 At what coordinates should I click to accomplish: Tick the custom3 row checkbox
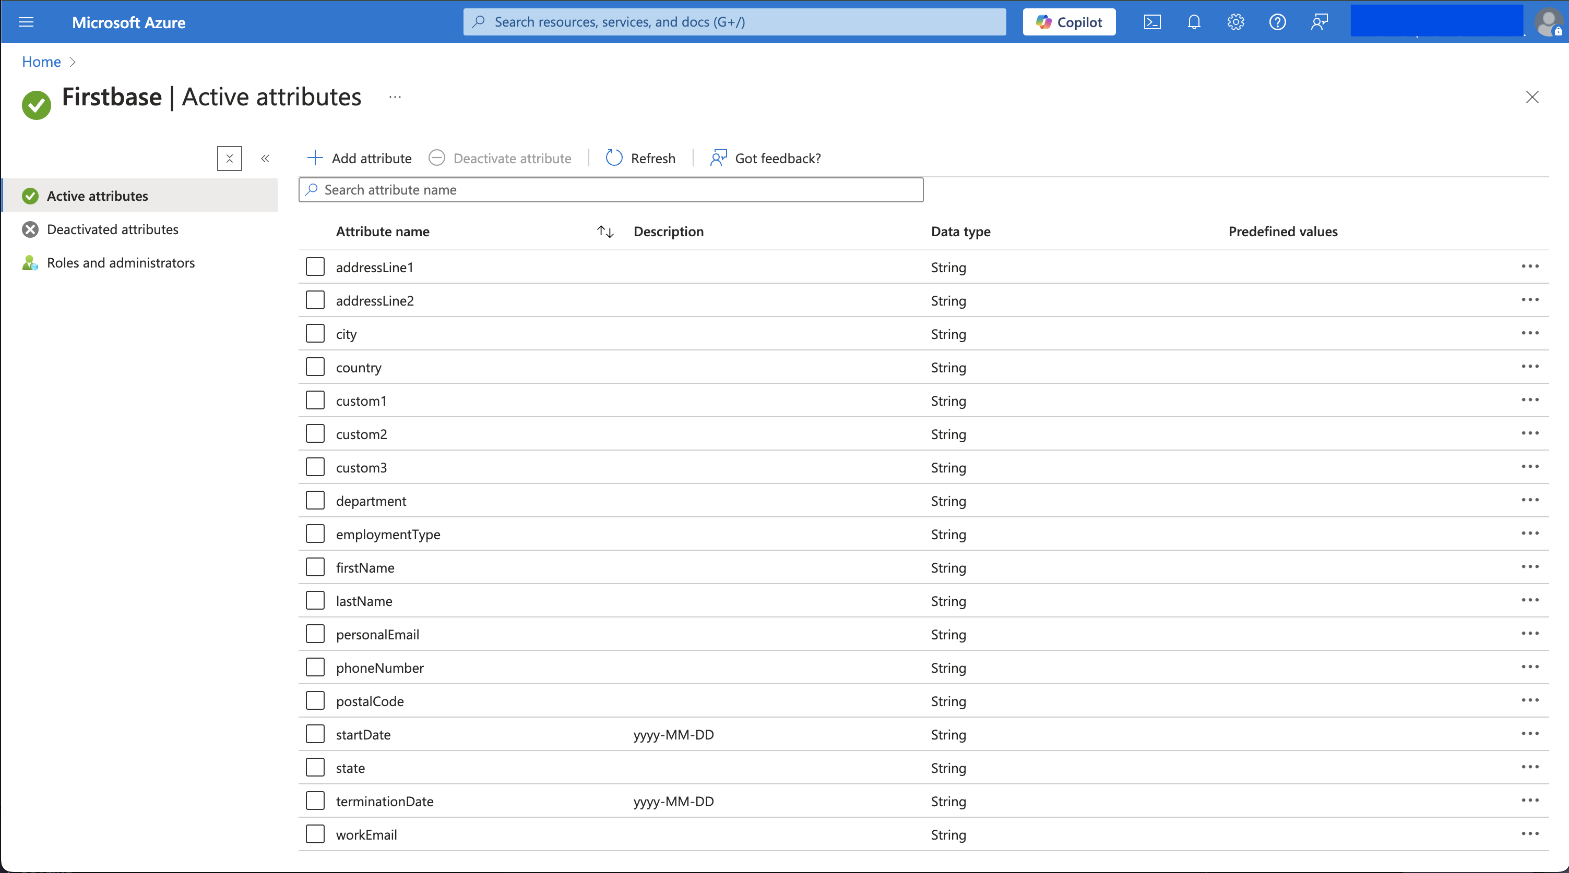pos(315,467)
